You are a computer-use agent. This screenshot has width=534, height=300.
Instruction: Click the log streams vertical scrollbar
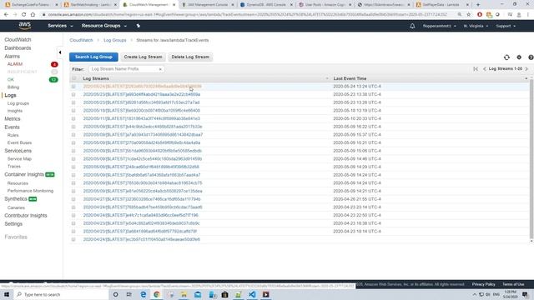[x=531, y=159]
